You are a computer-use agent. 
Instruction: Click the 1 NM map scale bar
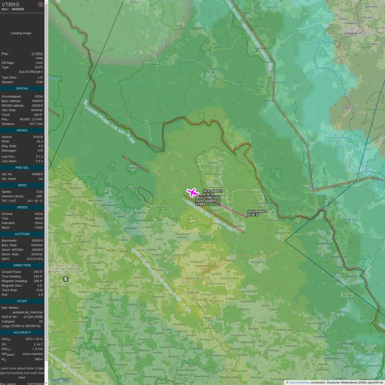(x=60, y=381)
